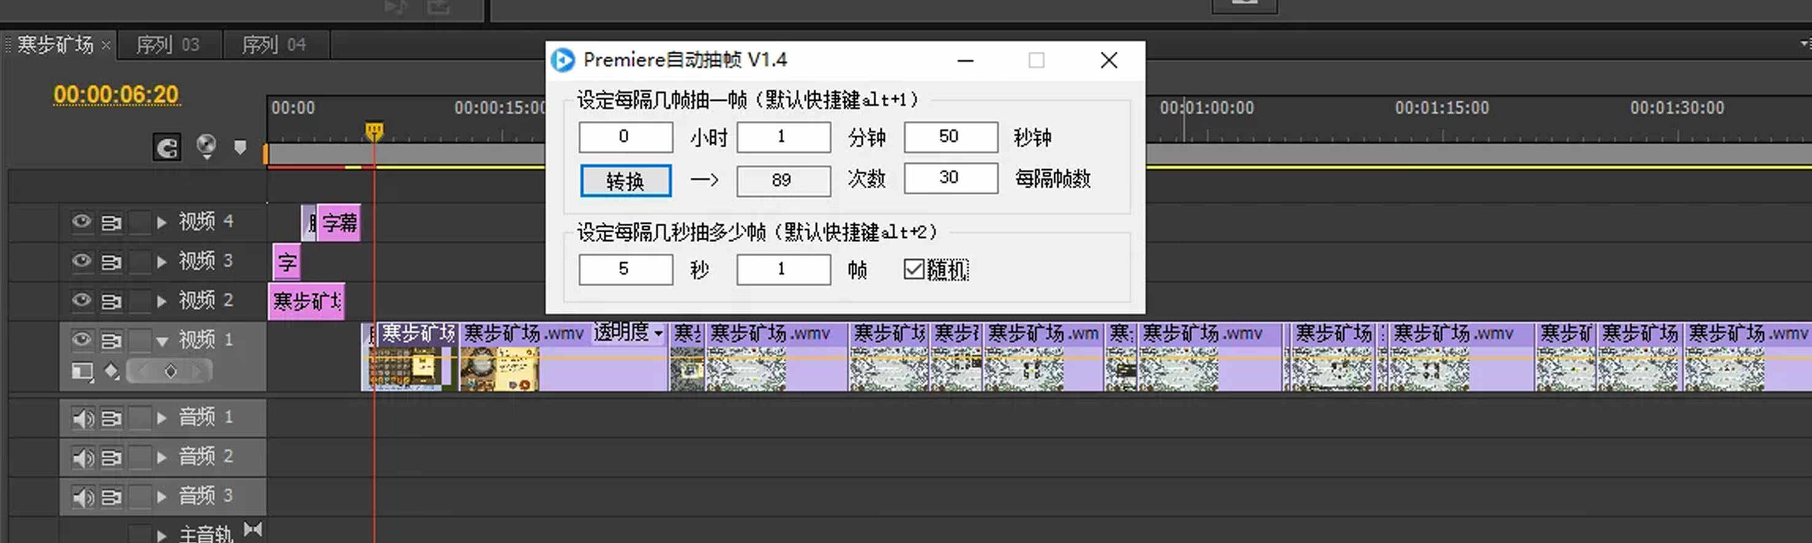1812x543 pixels.
Task: Click the 秒 input field showing 5
Action: (625, 269)
